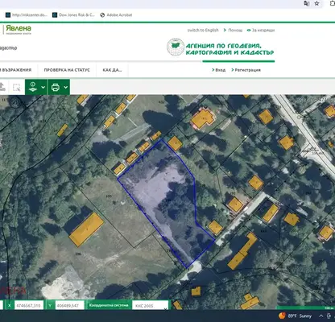This screenshot has width=335, height=322.
Task: Bookmark page with the star icon
Action: [317, 3]
